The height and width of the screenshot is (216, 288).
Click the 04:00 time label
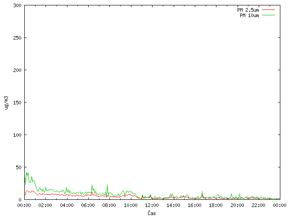pyautogui.click(x=67, y=205)
